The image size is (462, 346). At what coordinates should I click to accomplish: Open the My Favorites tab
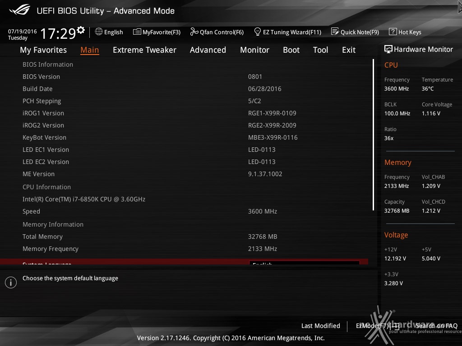(x=43, y=50)
